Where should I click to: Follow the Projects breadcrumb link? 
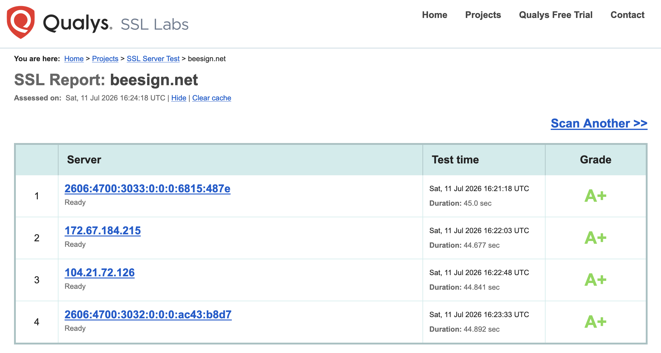coord(105,59)
